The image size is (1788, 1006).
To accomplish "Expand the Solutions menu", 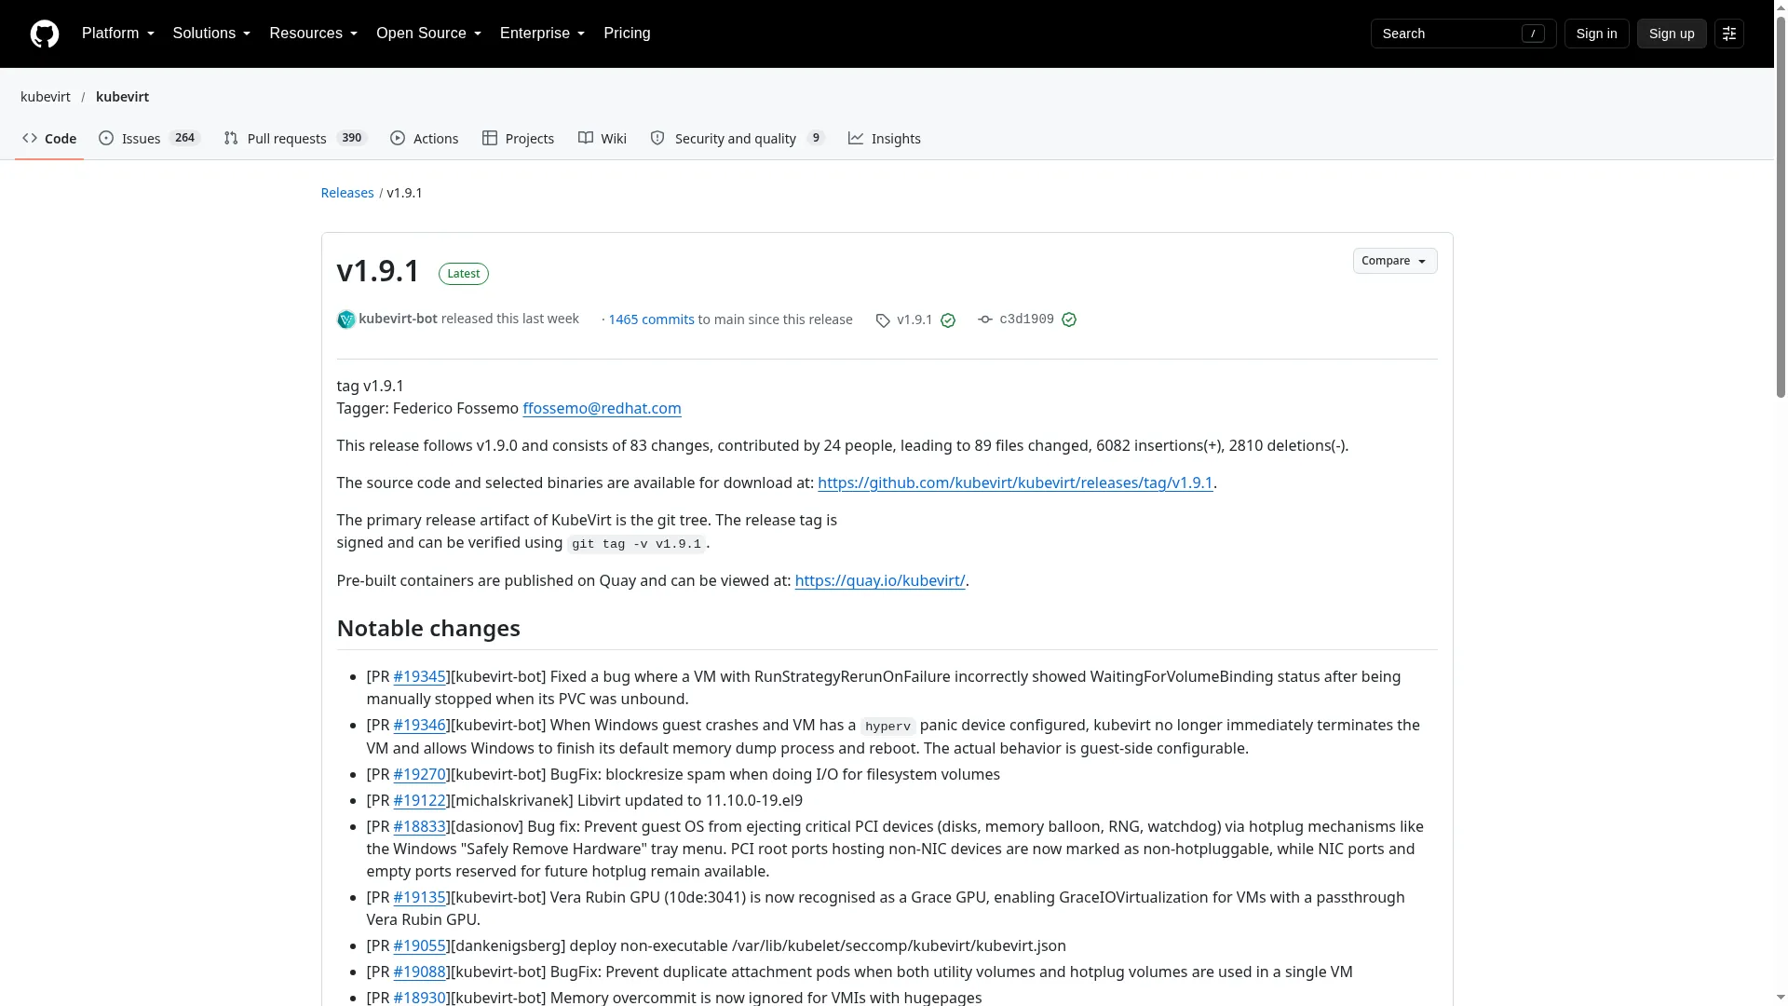I will pyautogui.click(x=211, y=34).
